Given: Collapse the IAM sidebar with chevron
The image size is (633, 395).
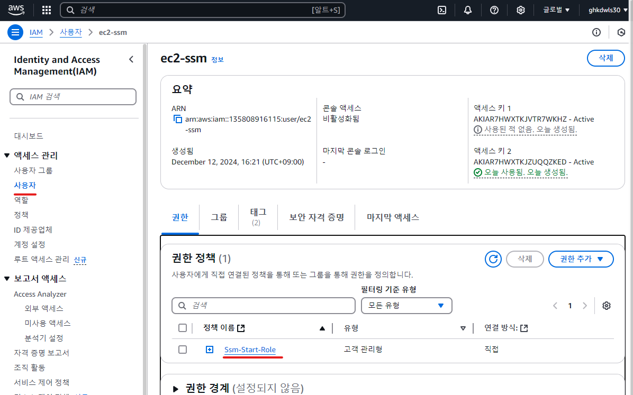Looking at the screenshot, I should (x=131, y=59).
